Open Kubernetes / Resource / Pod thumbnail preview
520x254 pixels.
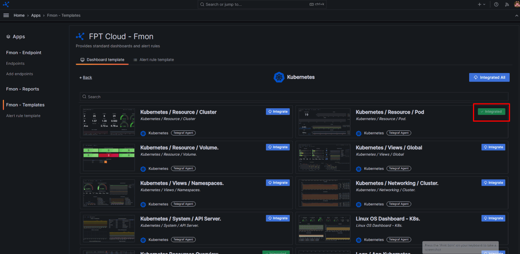pyautogui.click(x=325, y=122)
